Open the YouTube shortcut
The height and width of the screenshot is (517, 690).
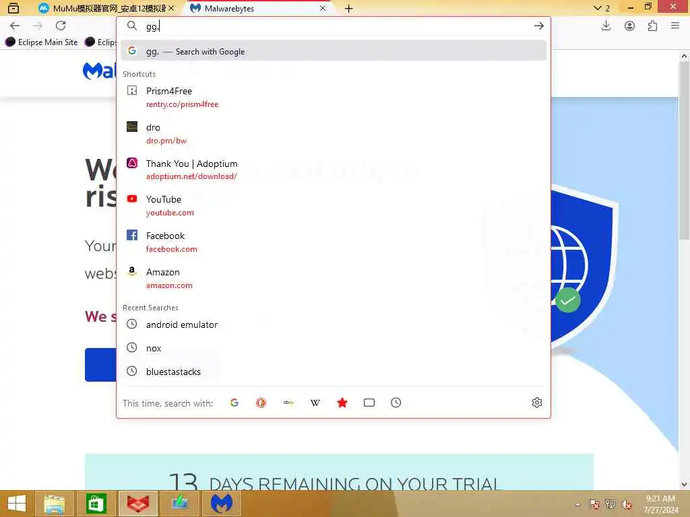coord(333,206)
